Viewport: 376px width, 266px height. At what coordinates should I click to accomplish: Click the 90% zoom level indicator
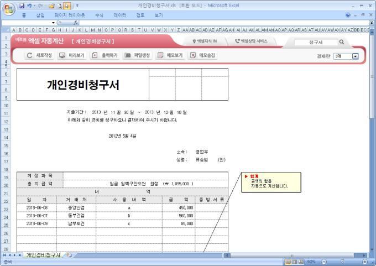[x=311, y=262]
